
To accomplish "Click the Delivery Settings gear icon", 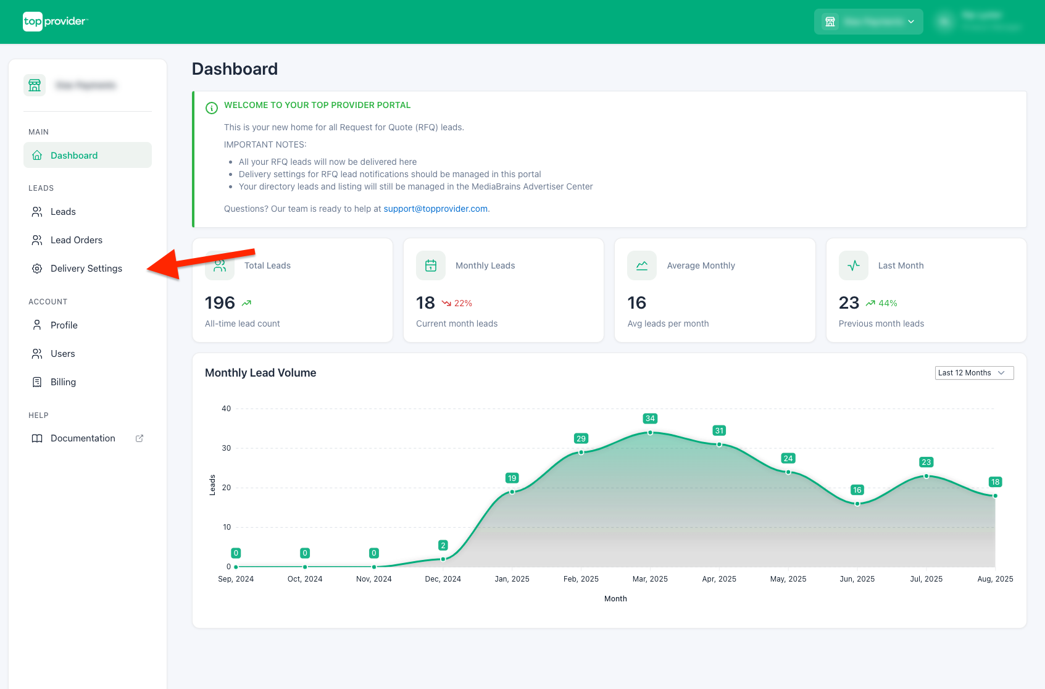I will click(37, 269).
